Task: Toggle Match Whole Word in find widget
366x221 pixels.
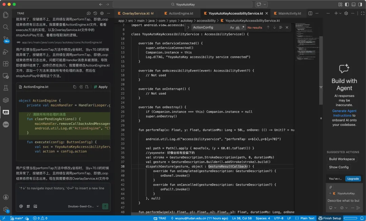Action: 238,27
